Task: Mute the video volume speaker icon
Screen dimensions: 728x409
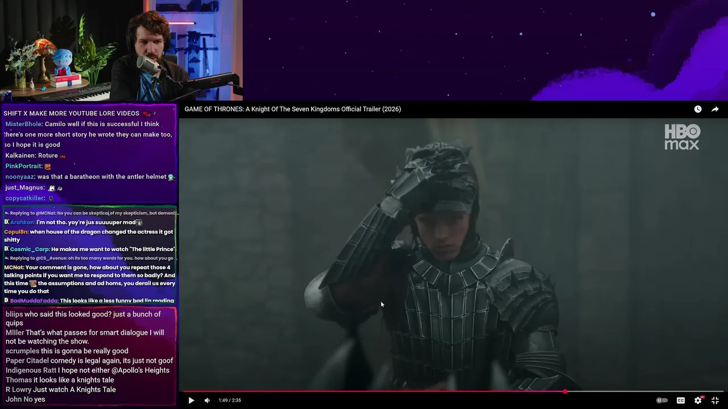Action: click(x=207, y=400)
